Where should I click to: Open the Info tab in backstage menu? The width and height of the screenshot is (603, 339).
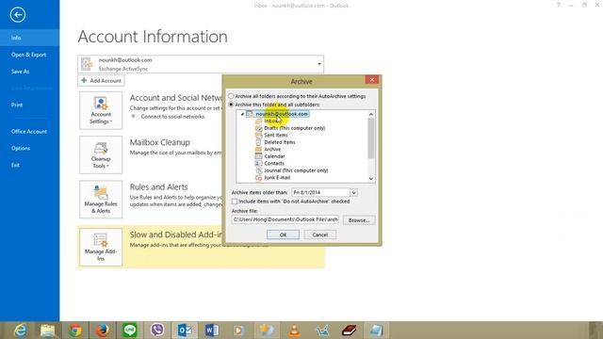[x=29, y=38]
